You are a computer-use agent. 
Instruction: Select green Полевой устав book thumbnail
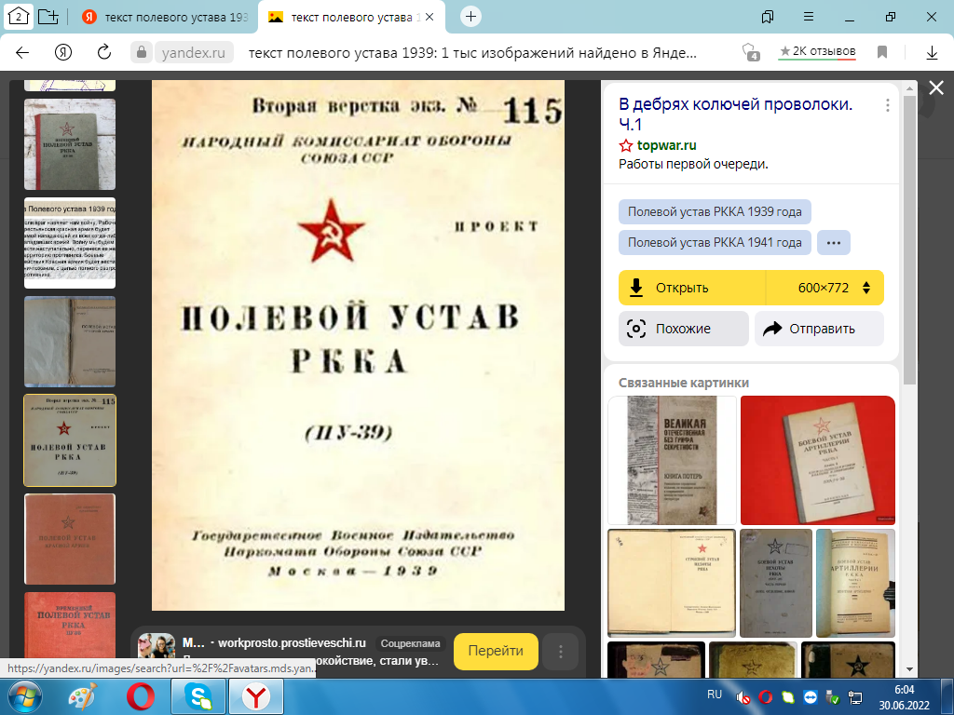pyautogui.click(x=70, y=144)
